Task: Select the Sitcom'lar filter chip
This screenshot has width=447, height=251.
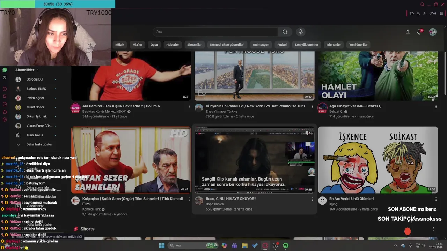Action: (195, 45)
